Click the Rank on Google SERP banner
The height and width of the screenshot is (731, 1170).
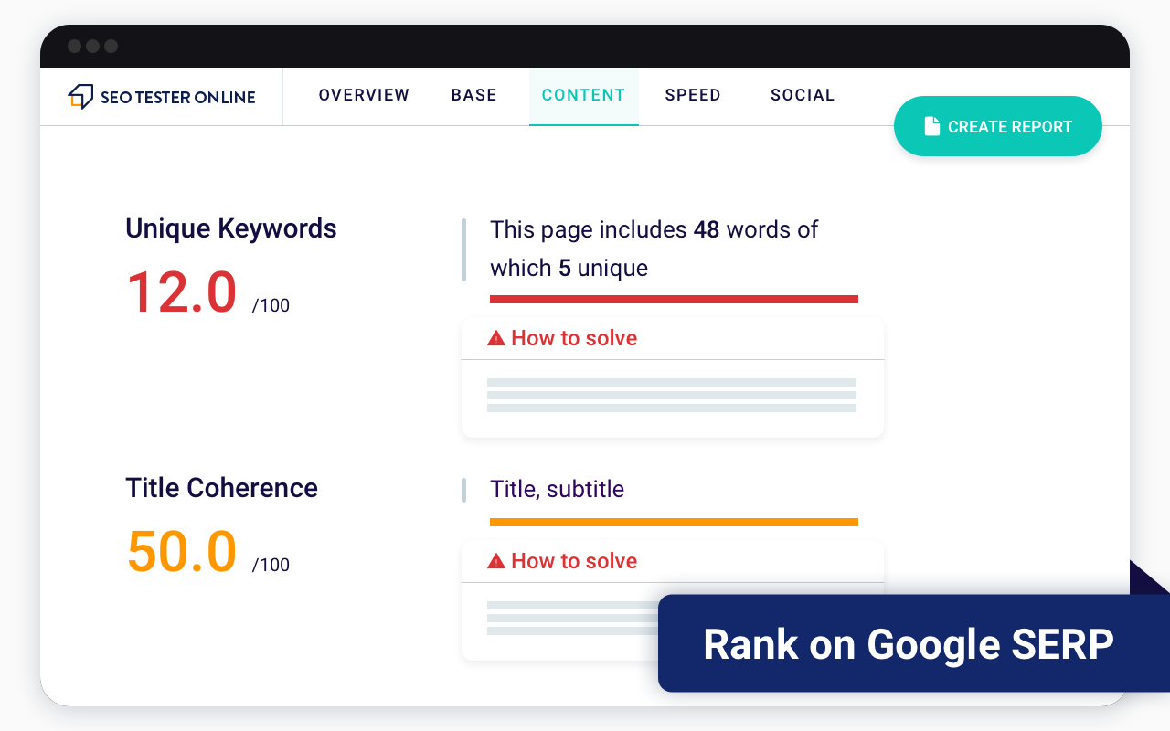tap(908, 644)
